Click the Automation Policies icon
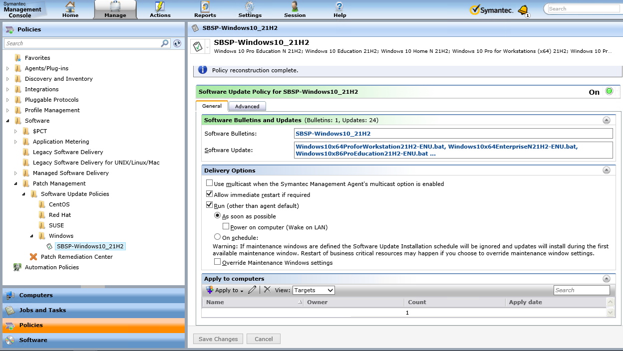The image size is (623, 351). pos(17,267)
